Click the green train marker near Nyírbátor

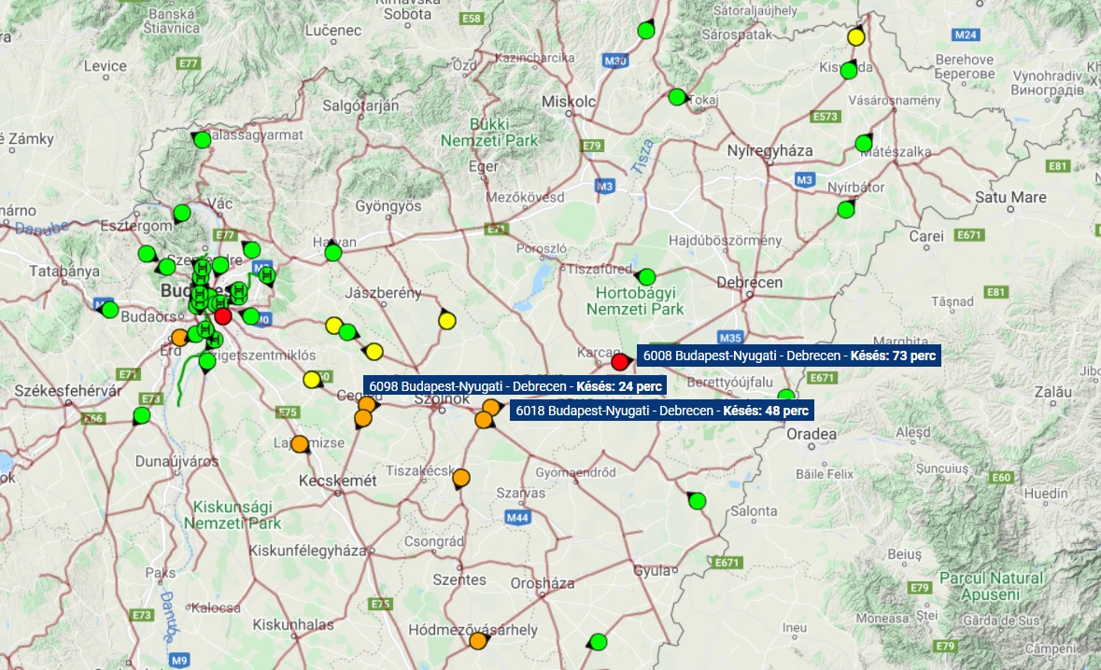point(846,209)
